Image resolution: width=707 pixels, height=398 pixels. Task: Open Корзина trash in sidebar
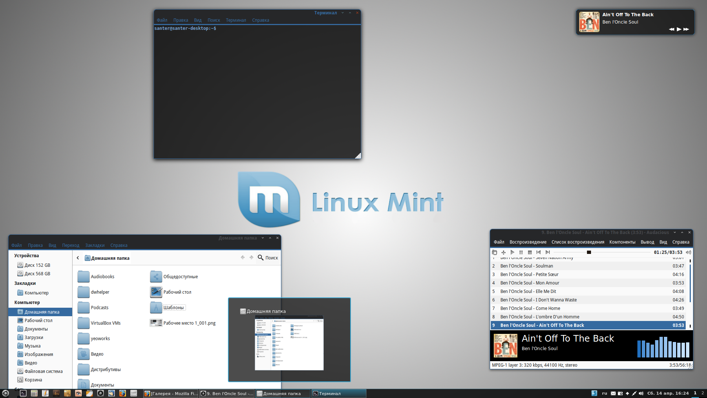(x=40, y=380)
